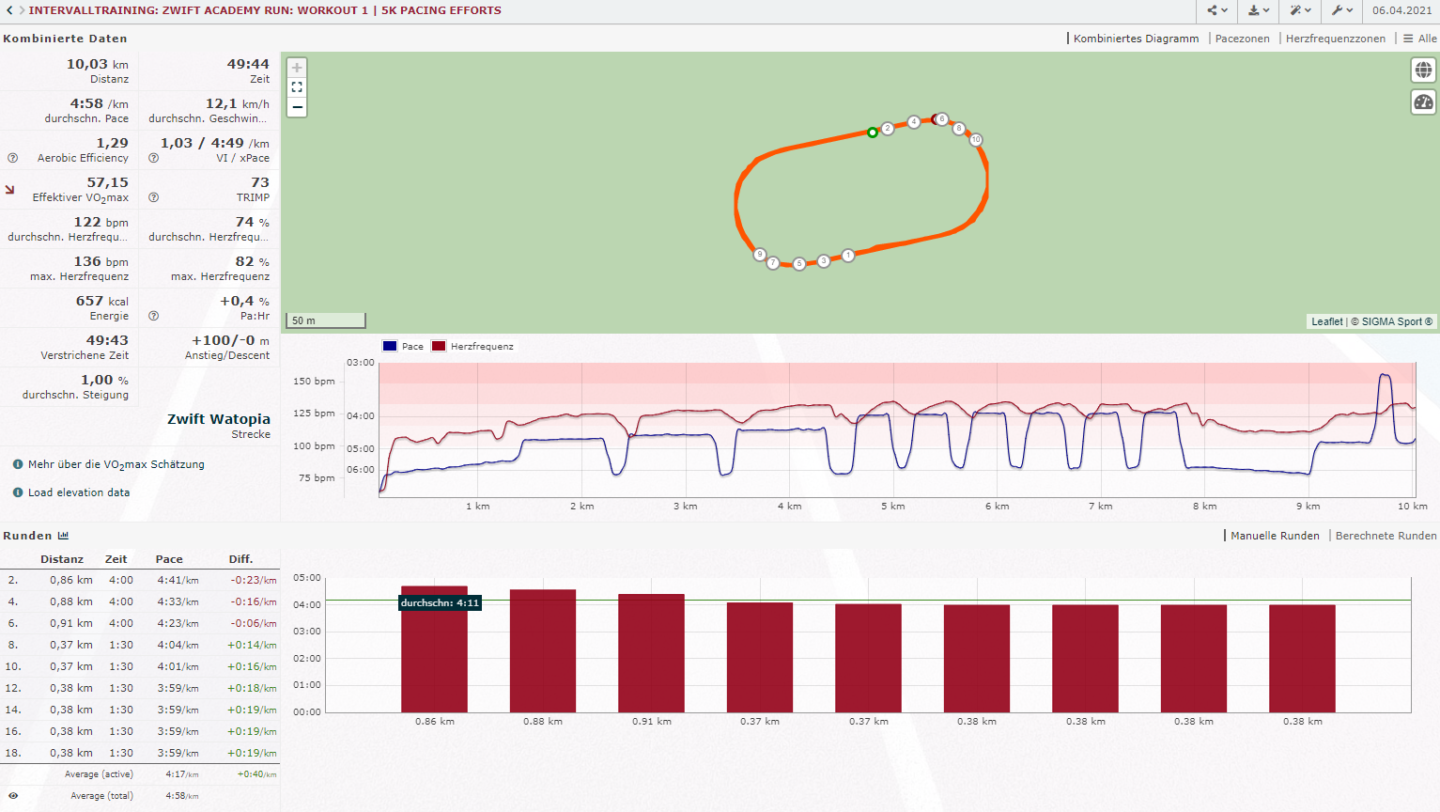Select Berechnete Runden view
The image size is (1440, 812).
[x=1386, y=536]
